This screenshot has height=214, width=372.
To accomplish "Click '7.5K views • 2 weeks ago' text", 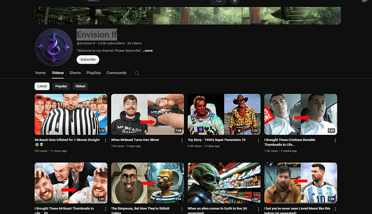I will pyautogui.click(x=281, y=151).
